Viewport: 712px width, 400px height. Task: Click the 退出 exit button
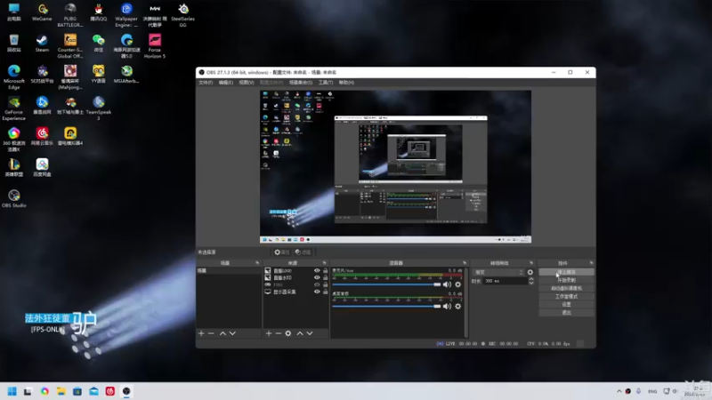click(x=566, y=313)
